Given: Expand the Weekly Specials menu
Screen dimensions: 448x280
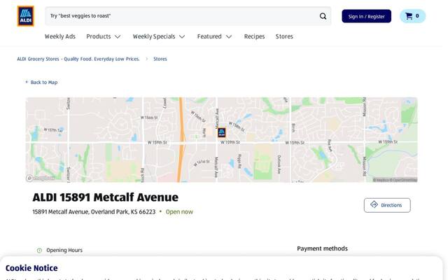Looking at the screenshot, I should (159, 36).
